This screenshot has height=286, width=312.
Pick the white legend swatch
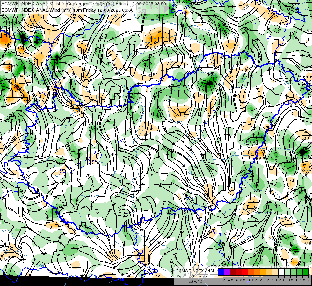pos(281,272)
